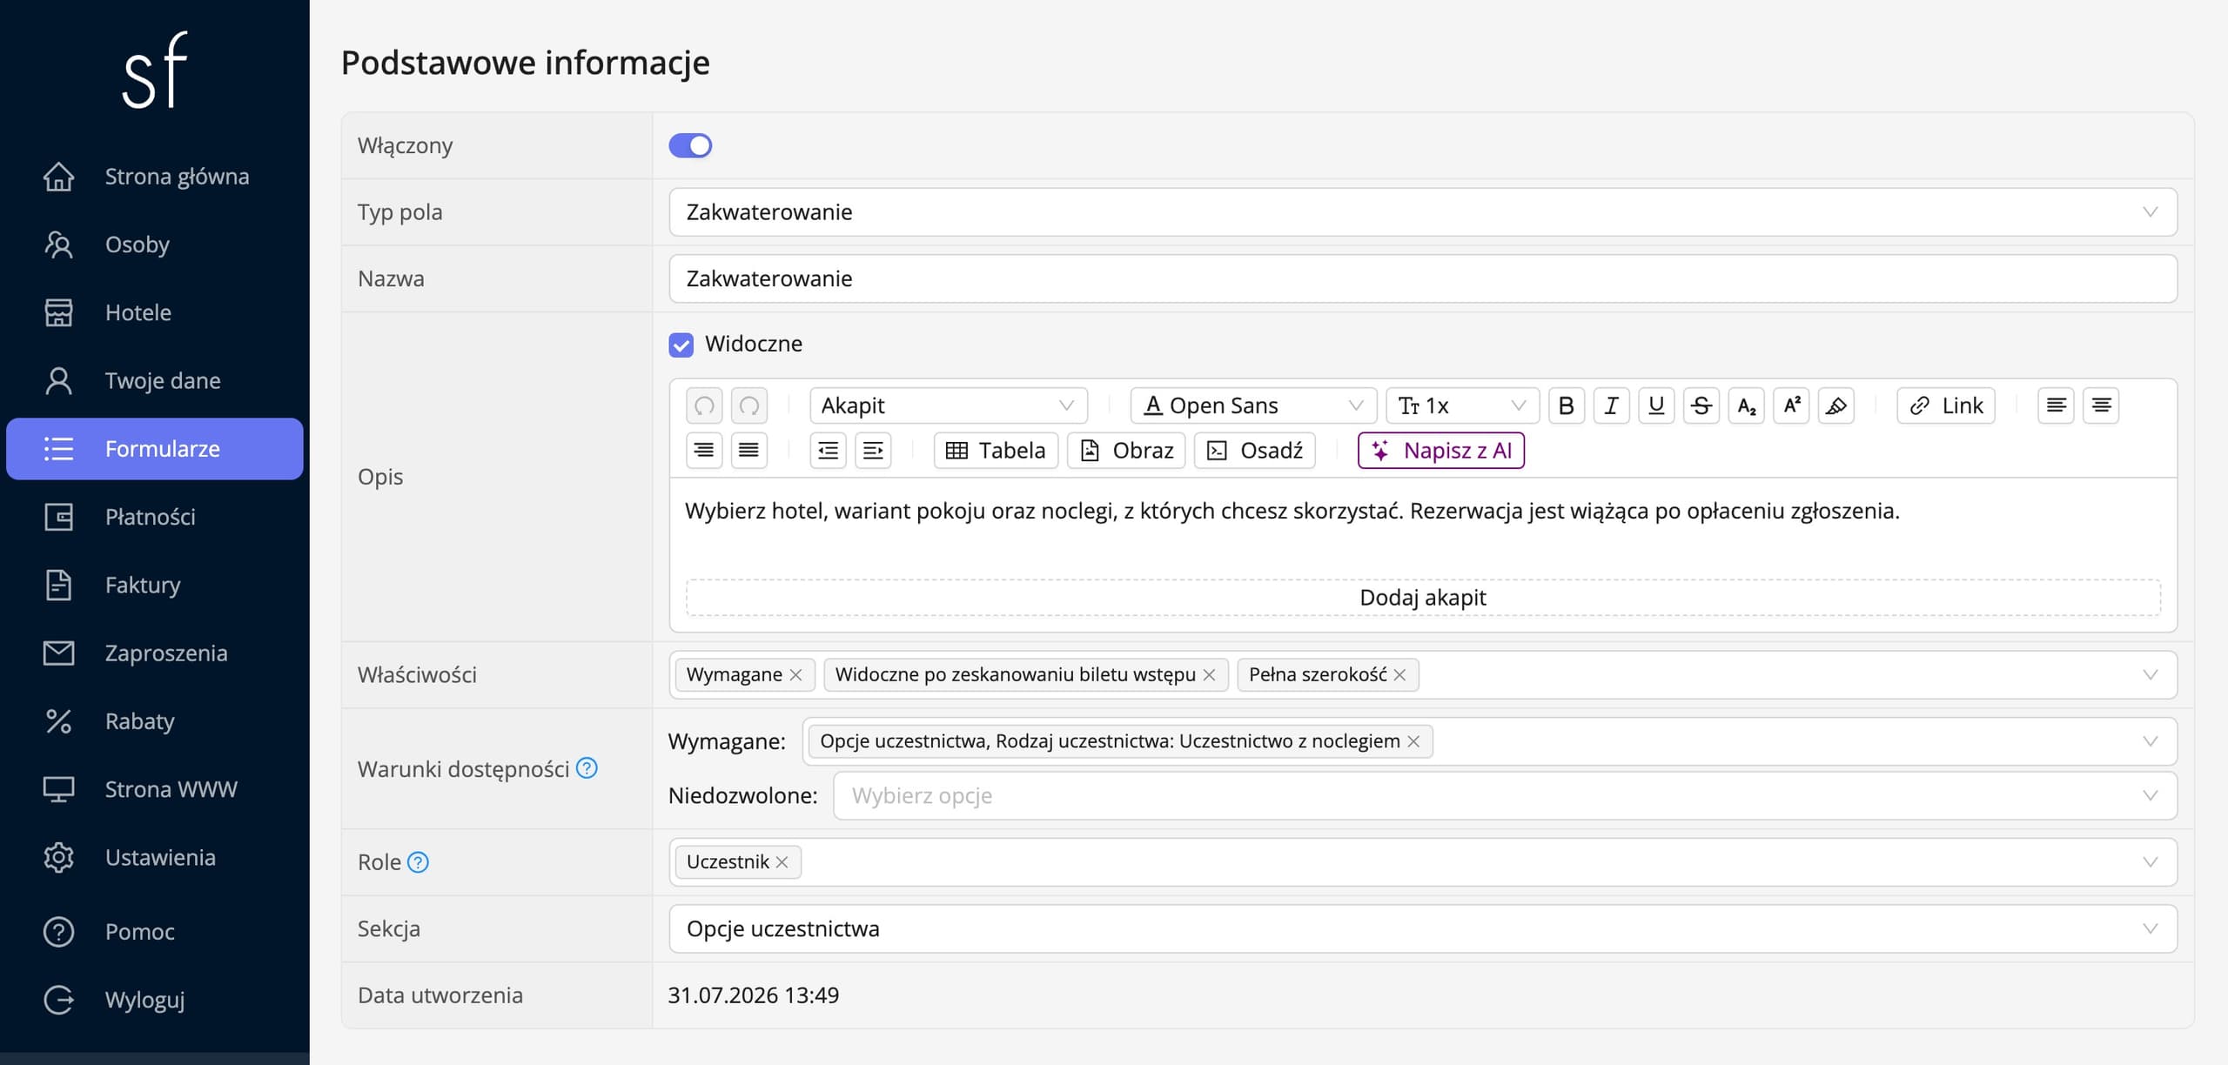Click the undo arrow in the editor
The height and width of the screenshot is (1065, 2228).
click(704, 405)
